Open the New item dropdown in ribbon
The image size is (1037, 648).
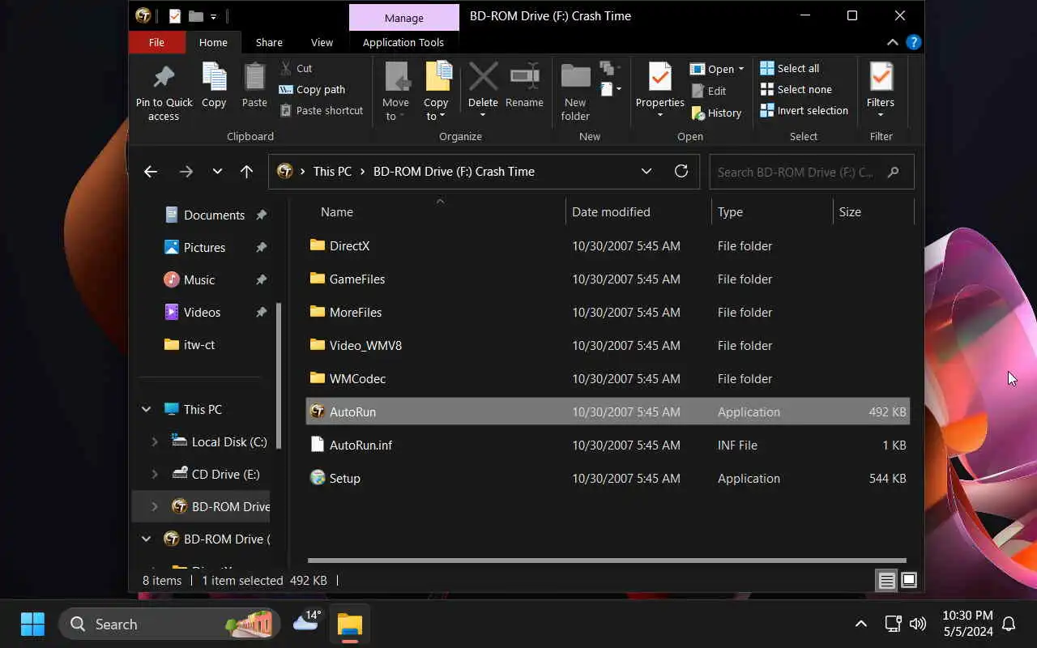[x=612, y=88]
